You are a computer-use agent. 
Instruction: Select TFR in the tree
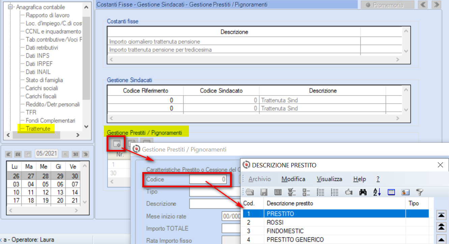tap(31, 112)
